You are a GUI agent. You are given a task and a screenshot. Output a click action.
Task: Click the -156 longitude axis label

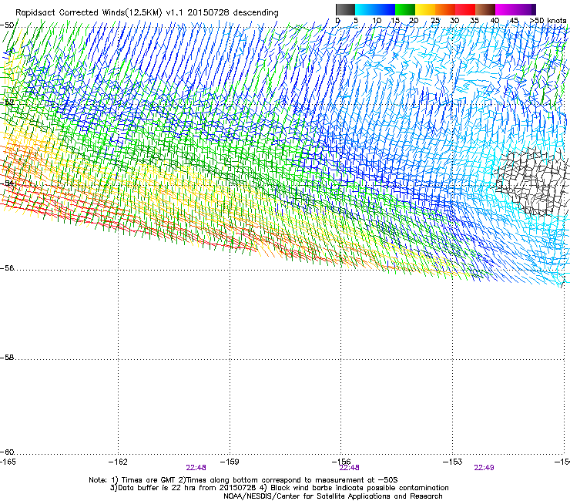[x=341, y=462]
